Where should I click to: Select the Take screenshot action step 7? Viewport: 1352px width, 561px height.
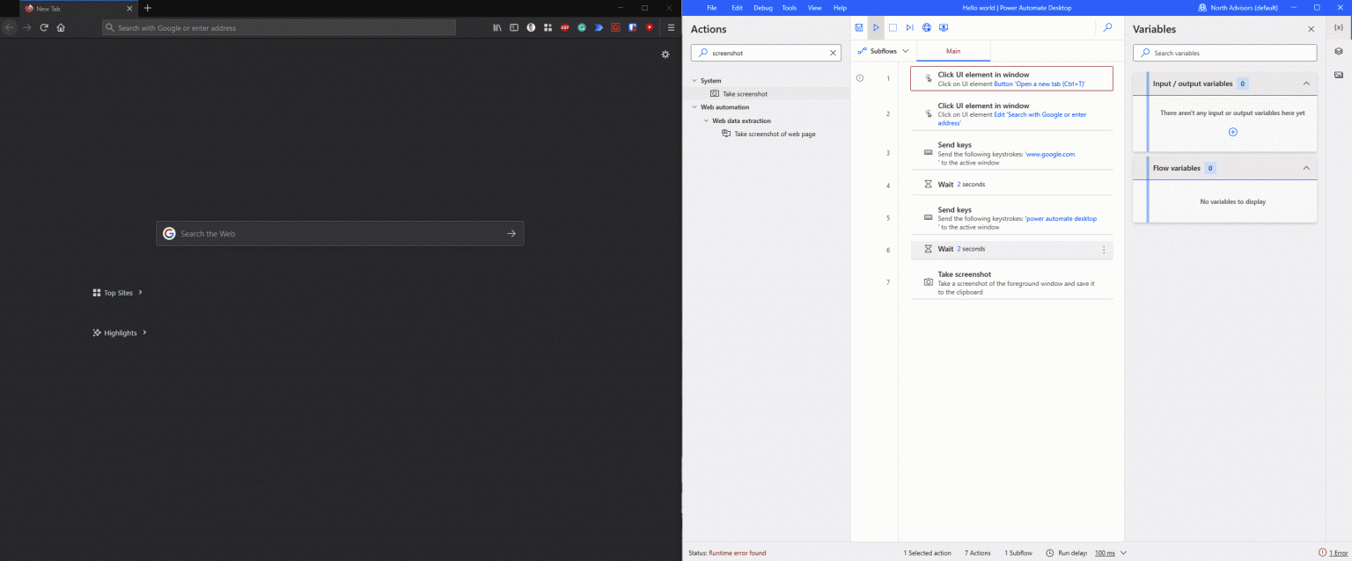pos(1011,282)
